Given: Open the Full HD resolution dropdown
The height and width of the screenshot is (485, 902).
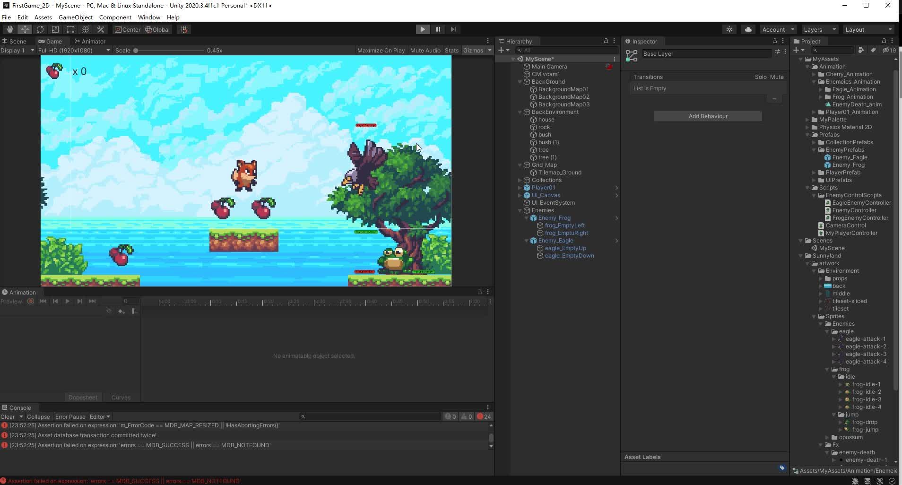Looking at the screenshot, I should click(x=74, y=50).
